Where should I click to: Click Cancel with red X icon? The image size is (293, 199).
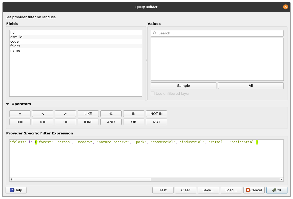254,190
